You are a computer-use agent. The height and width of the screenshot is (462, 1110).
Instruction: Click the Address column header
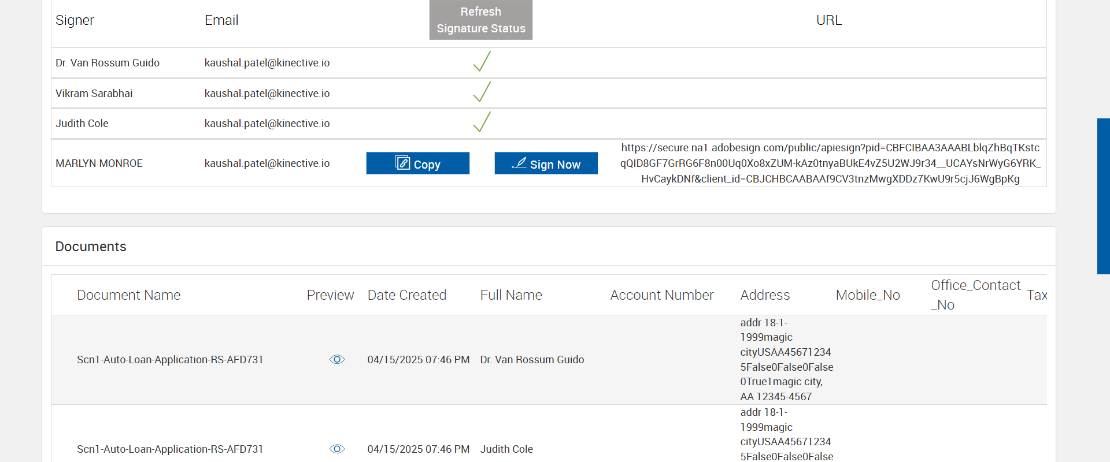click(x=765, y=295)
